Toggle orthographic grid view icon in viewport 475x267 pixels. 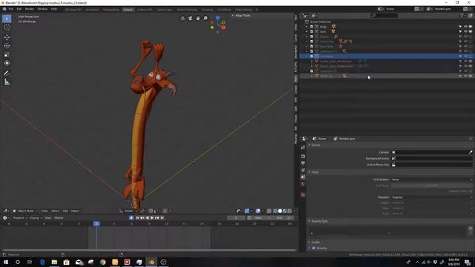tap(183, 19)
